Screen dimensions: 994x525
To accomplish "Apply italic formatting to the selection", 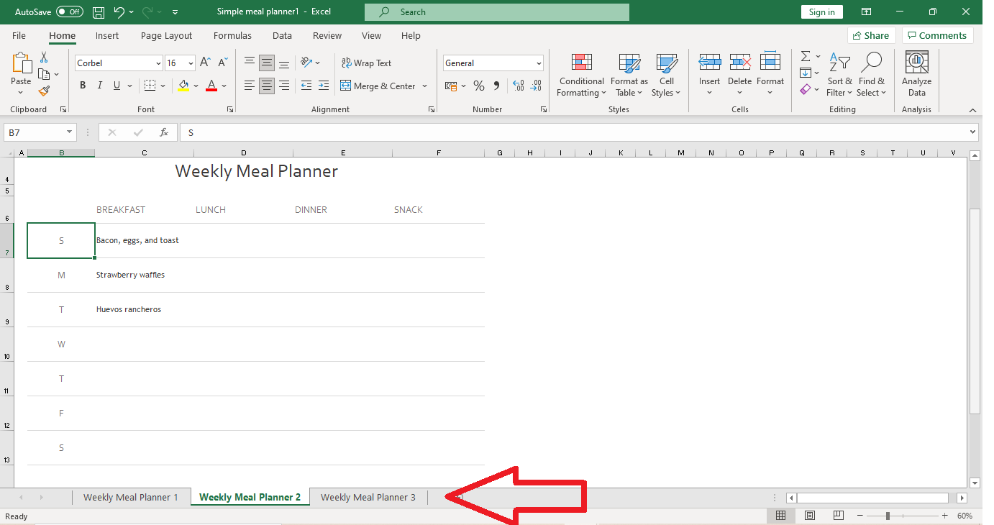I will [x=99, y=85].
